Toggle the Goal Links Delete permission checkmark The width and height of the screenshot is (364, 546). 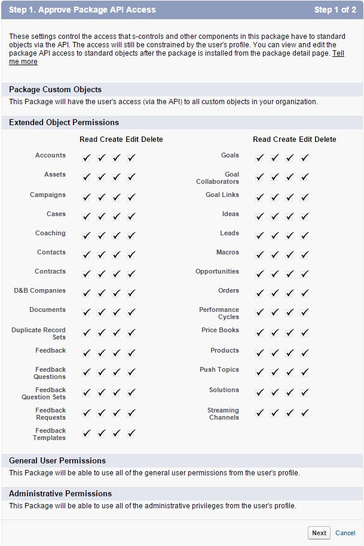point(305,197)
